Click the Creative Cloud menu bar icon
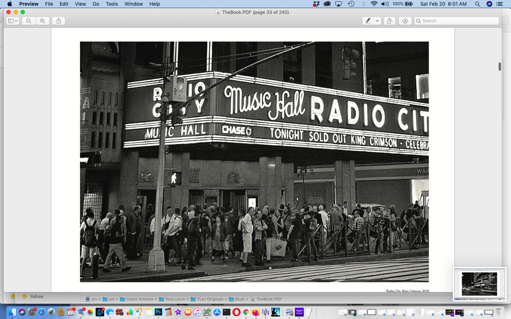This screenshot has width=511, height=319. coord(327,4)
